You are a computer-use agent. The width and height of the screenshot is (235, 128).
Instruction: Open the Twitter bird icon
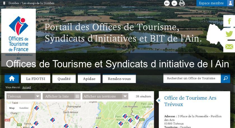229,34
